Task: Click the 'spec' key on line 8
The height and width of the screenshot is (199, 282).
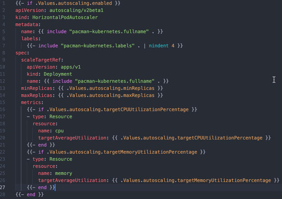Action: pos(21,53)
